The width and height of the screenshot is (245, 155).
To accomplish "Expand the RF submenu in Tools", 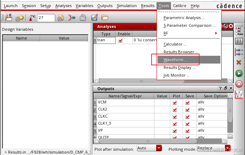I will (189, 33).
